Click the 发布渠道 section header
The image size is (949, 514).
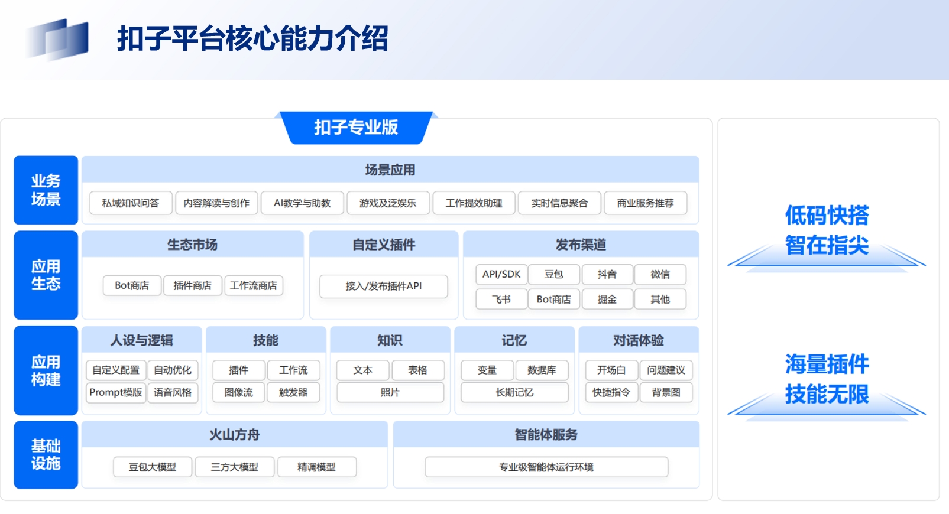[x=581, y=244]
